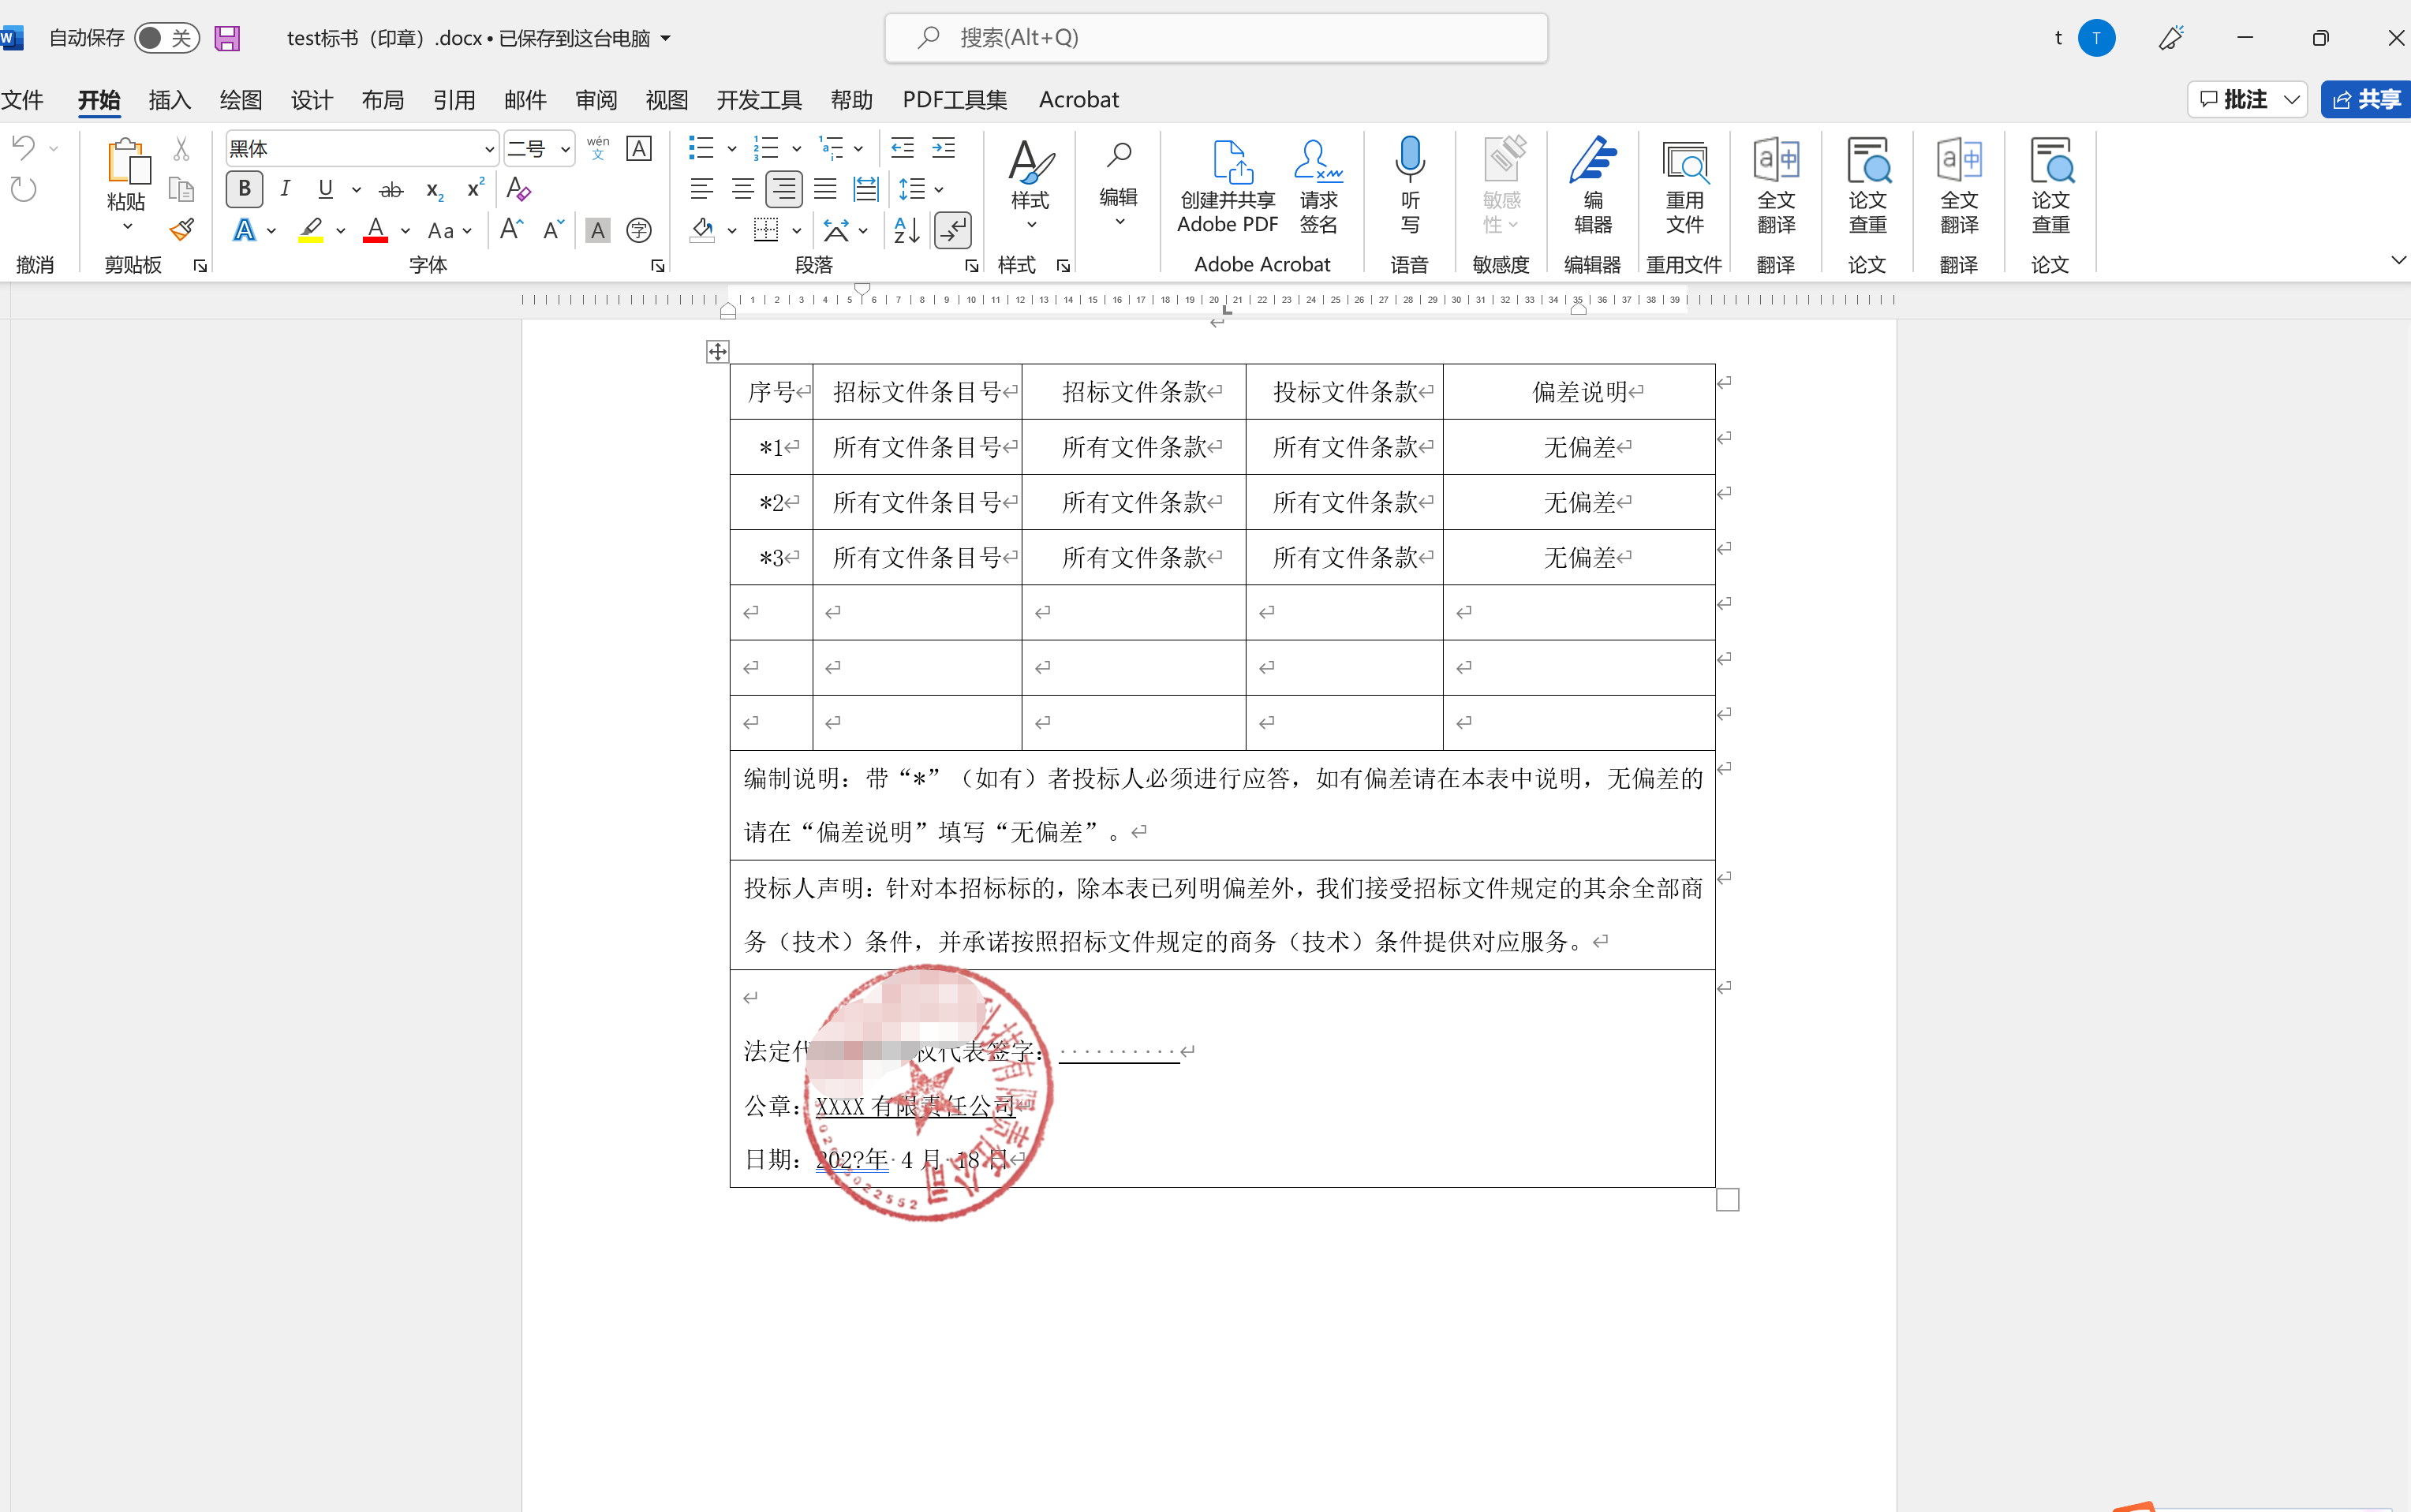The image size is (2411, 1512).
Task: Click the Format Painter brush icon
Action: pyautogui.click(x=182, y=230)
